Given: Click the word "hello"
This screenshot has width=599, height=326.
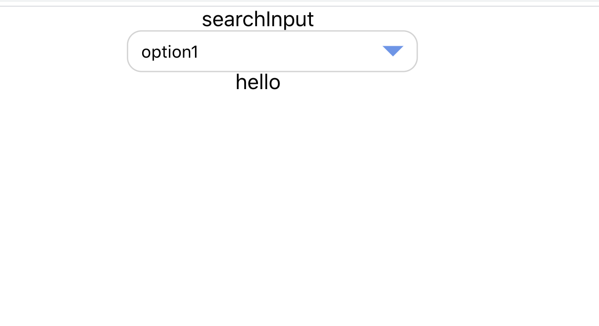Looking at the screenshot, I should (258, 82).
